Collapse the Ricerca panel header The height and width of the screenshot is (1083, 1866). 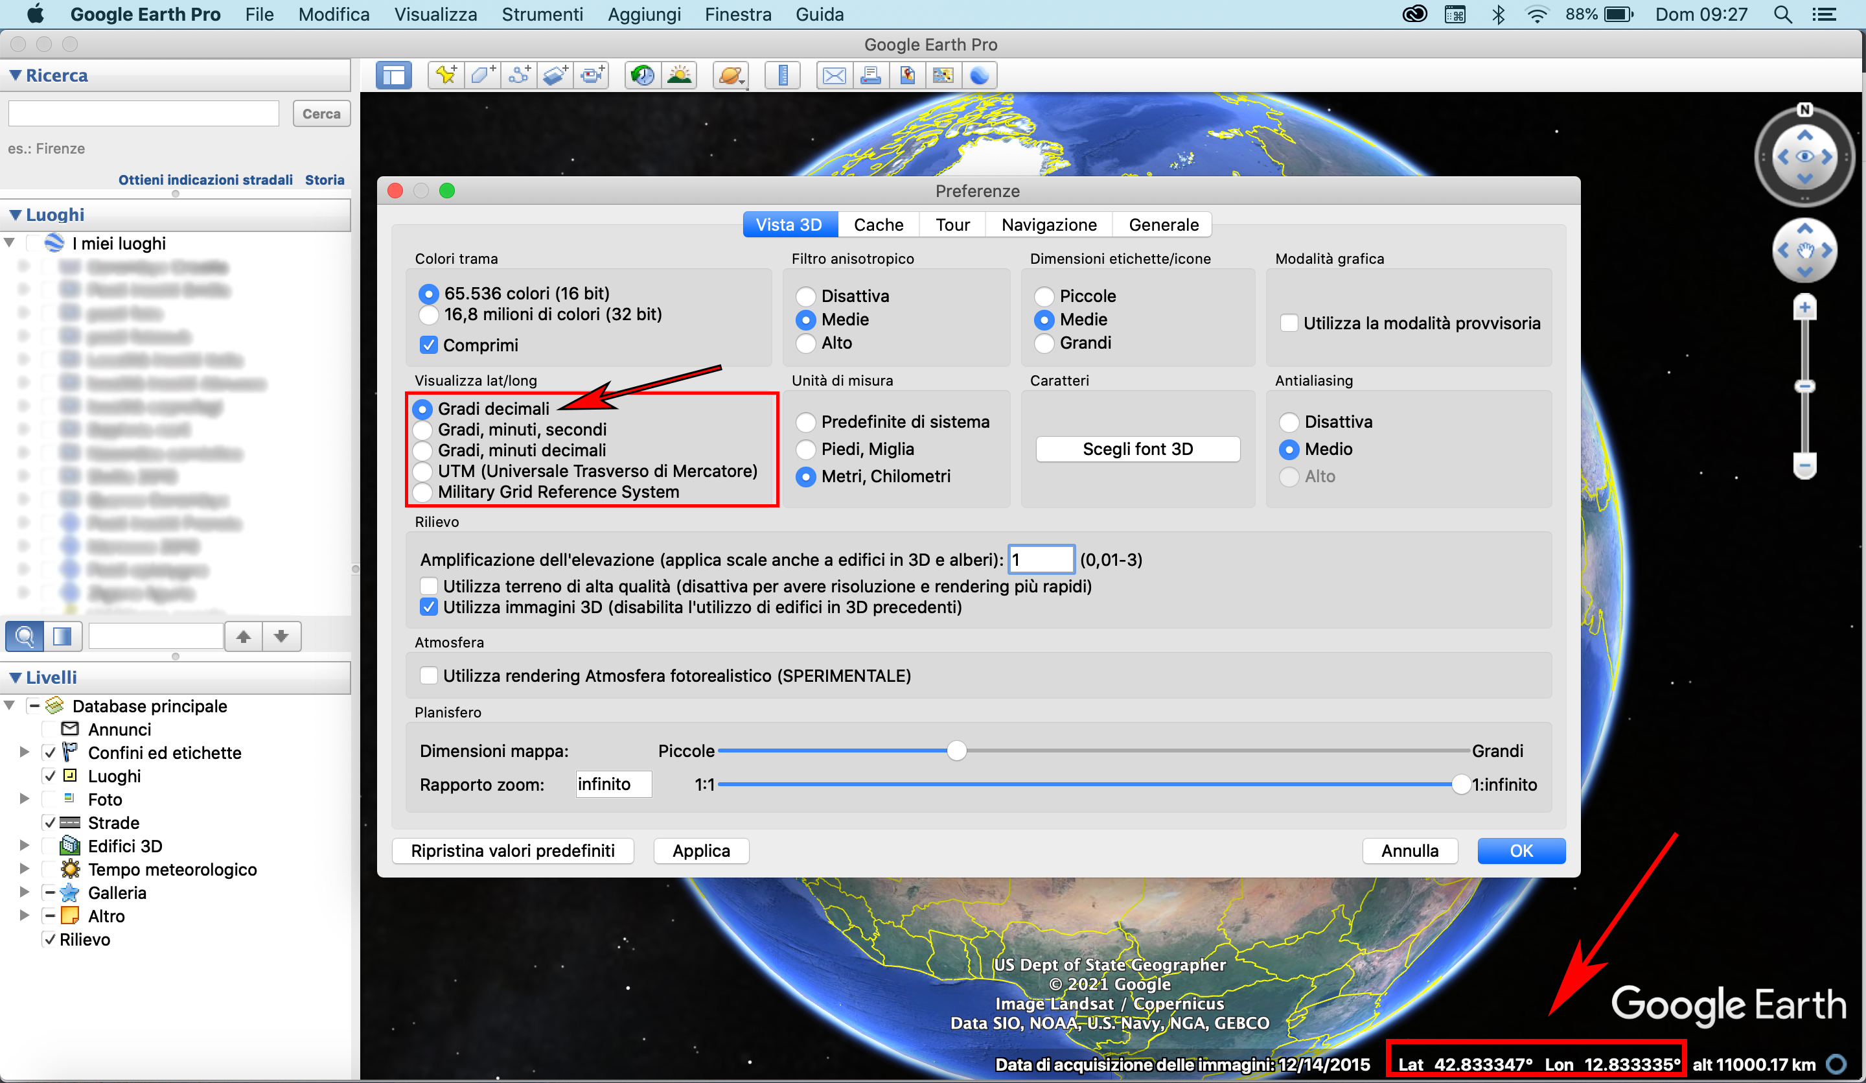click(x=15, y=76)
